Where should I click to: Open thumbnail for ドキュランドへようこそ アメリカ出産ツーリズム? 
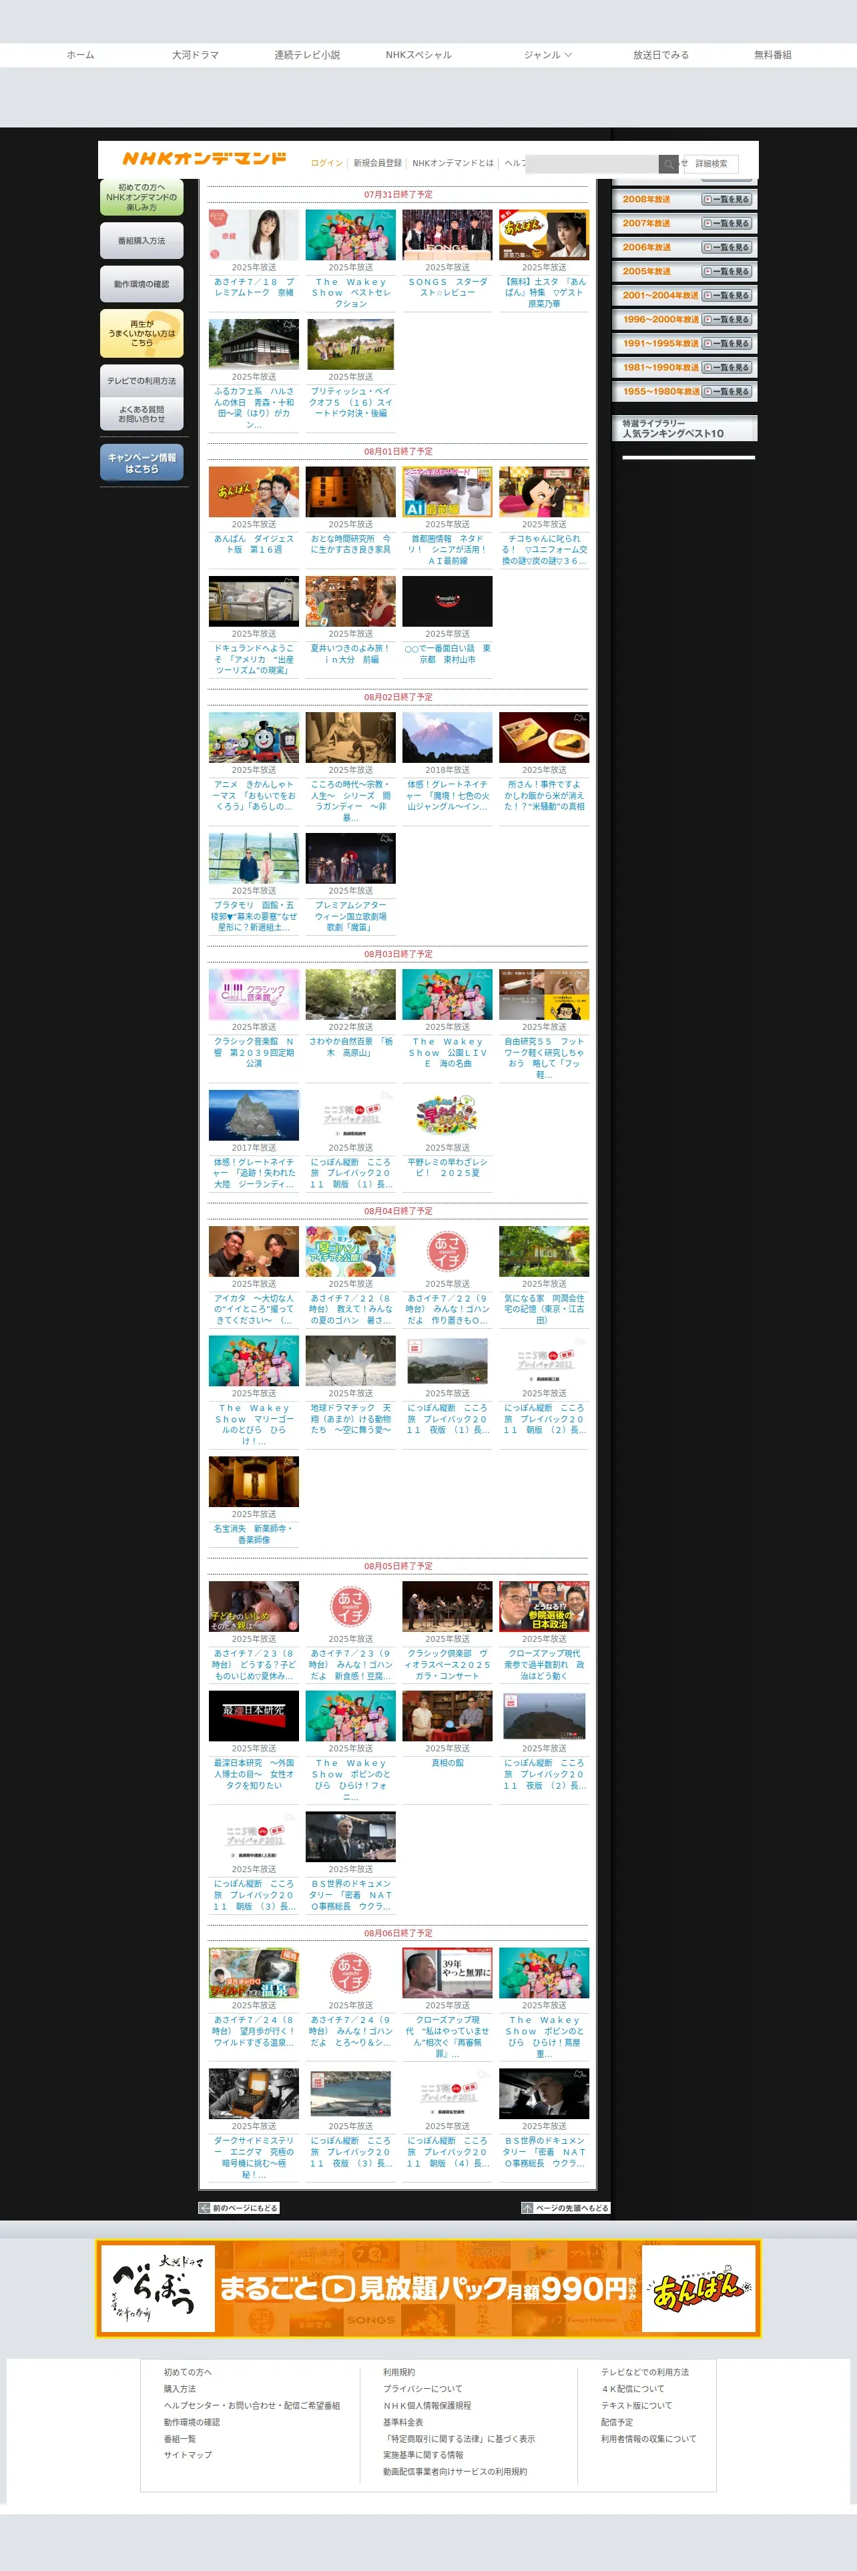254,601
